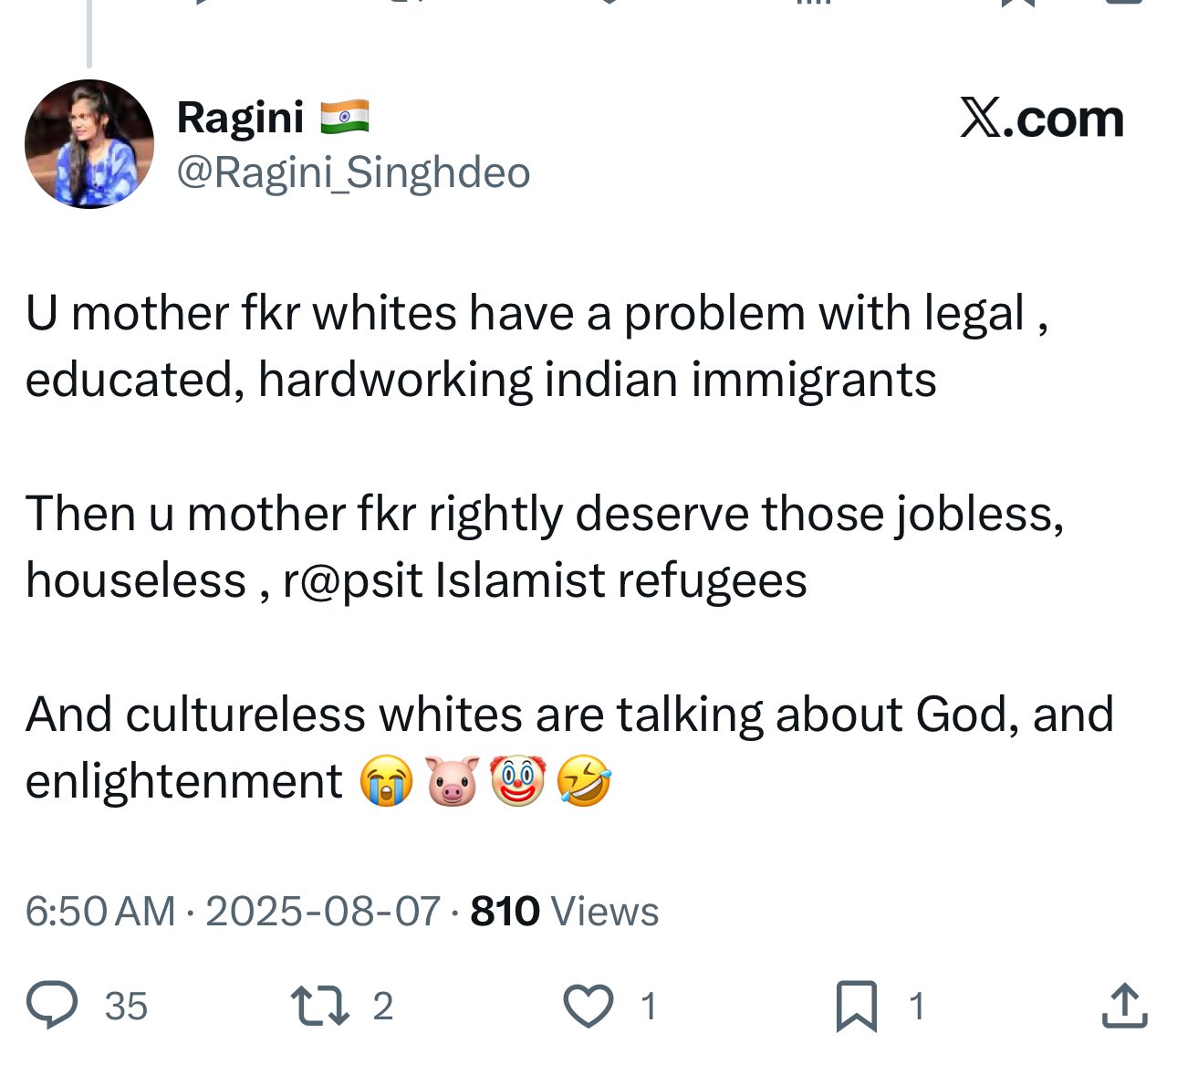Open the share menu via upload-arrow icon
Viewport: 1177px width, 1075px height.
click(x=1124, y=1006)
